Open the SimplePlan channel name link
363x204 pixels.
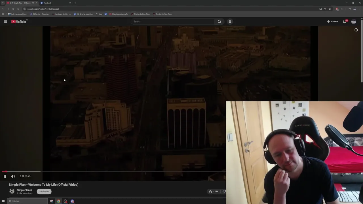23,190
